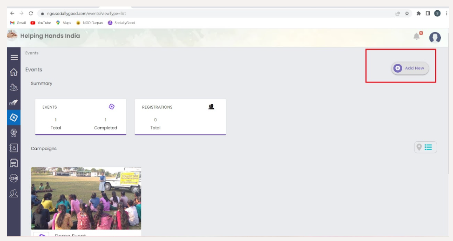Click the Completed count in Events card
The image size is (453, 241).
[x=105, y=120]
